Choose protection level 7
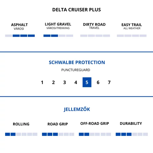153x153 pixels. [x=109, y=82]
